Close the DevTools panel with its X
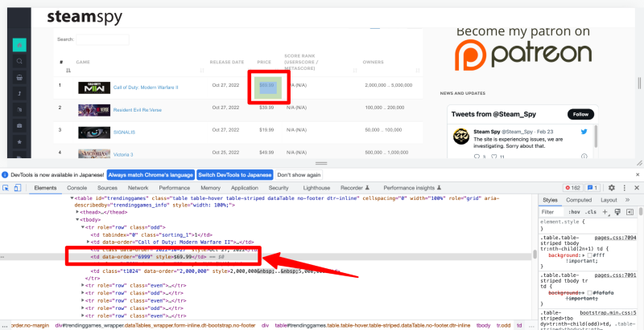This screenshot has width=644, height=330. (637, 188)
